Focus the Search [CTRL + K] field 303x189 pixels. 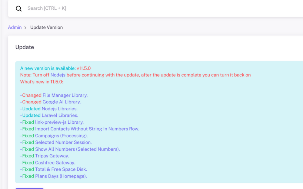pos(121,8)
